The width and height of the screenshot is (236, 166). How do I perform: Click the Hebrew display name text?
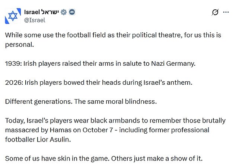click(x=50, y=12)
